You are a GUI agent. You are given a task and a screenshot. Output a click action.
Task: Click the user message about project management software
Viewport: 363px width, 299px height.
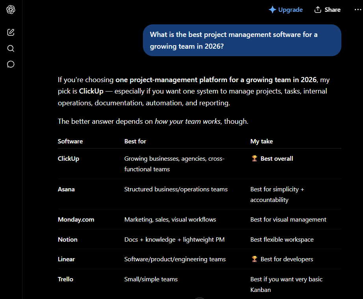242,40
